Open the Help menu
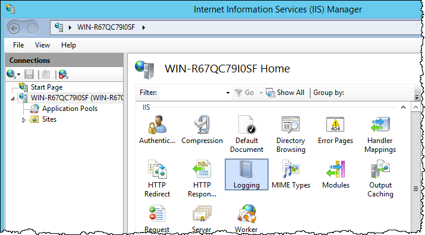The height and width of the screenshot is (235, 425). [x=68, y=45]
